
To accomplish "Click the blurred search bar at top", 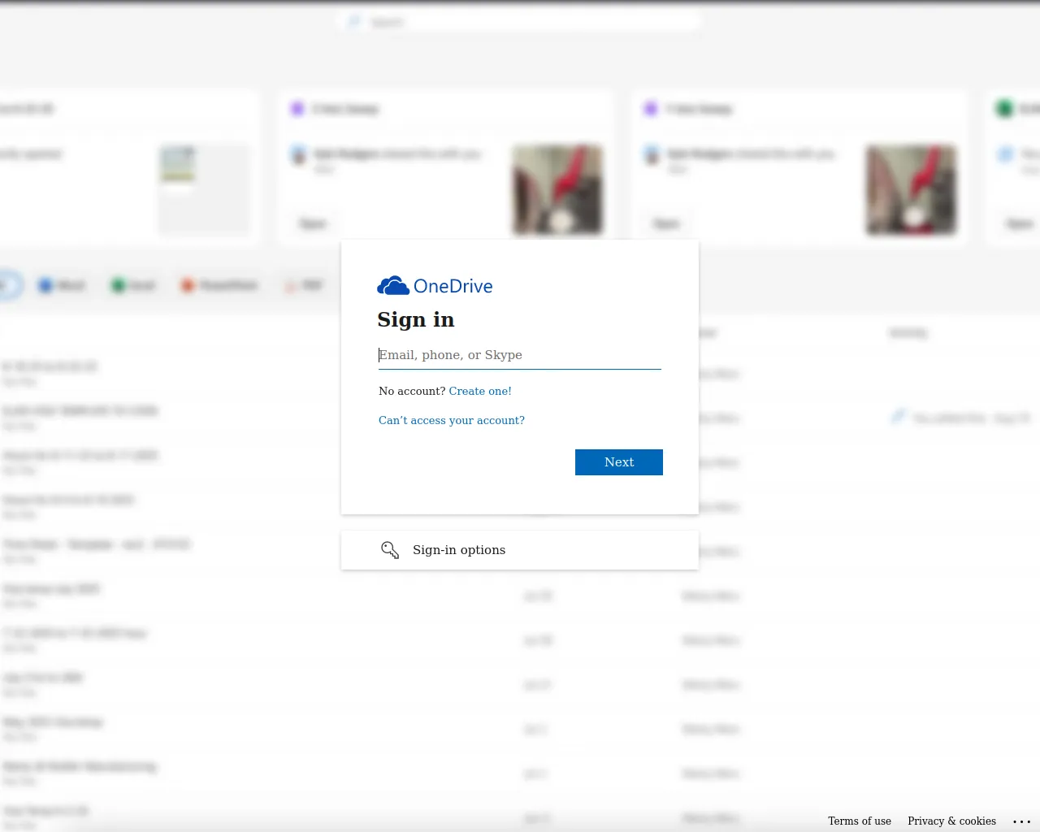I will click(x=520, y=22).
